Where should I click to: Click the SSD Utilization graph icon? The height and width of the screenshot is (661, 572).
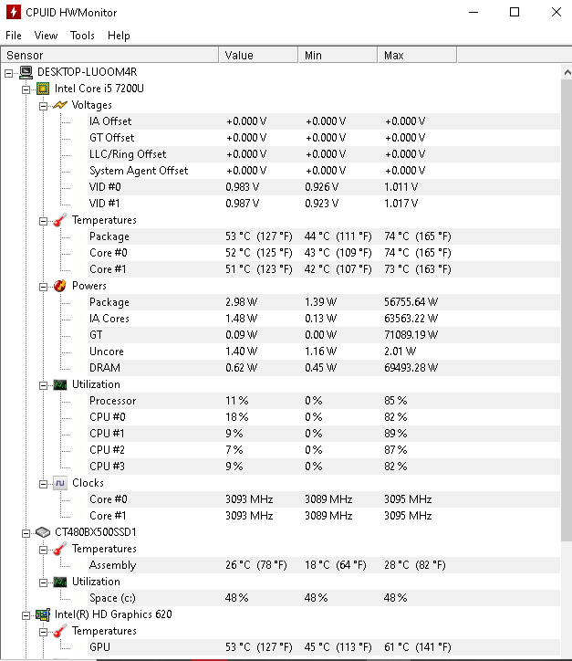click(60, 582)
